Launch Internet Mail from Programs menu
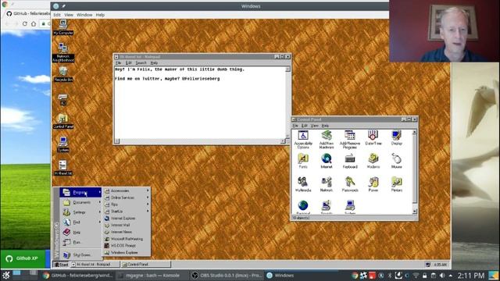Screen dimensions: 500x281 point(127,225)
